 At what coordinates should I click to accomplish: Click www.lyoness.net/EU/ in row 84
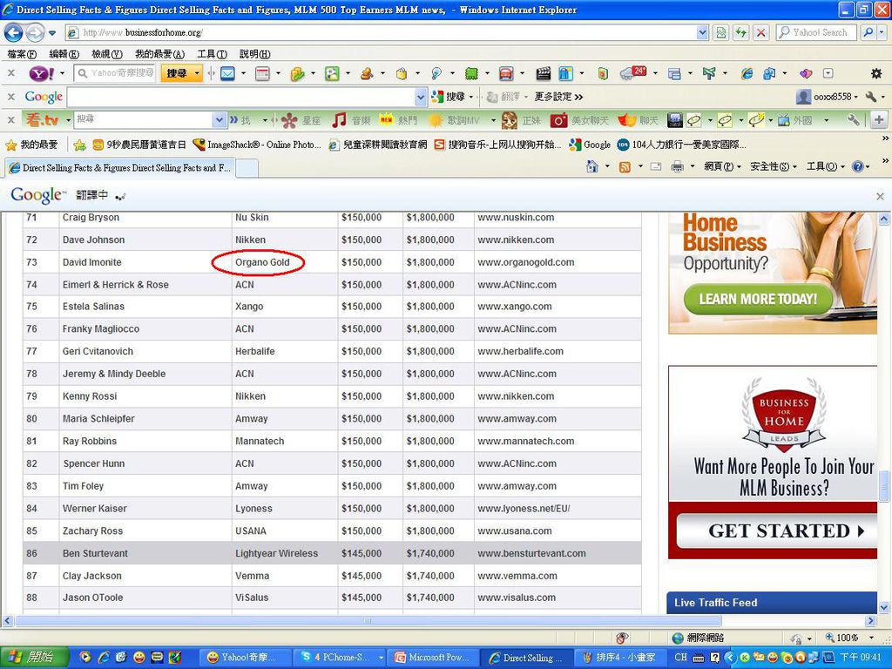pyautogui.click(x=524, y=509)
